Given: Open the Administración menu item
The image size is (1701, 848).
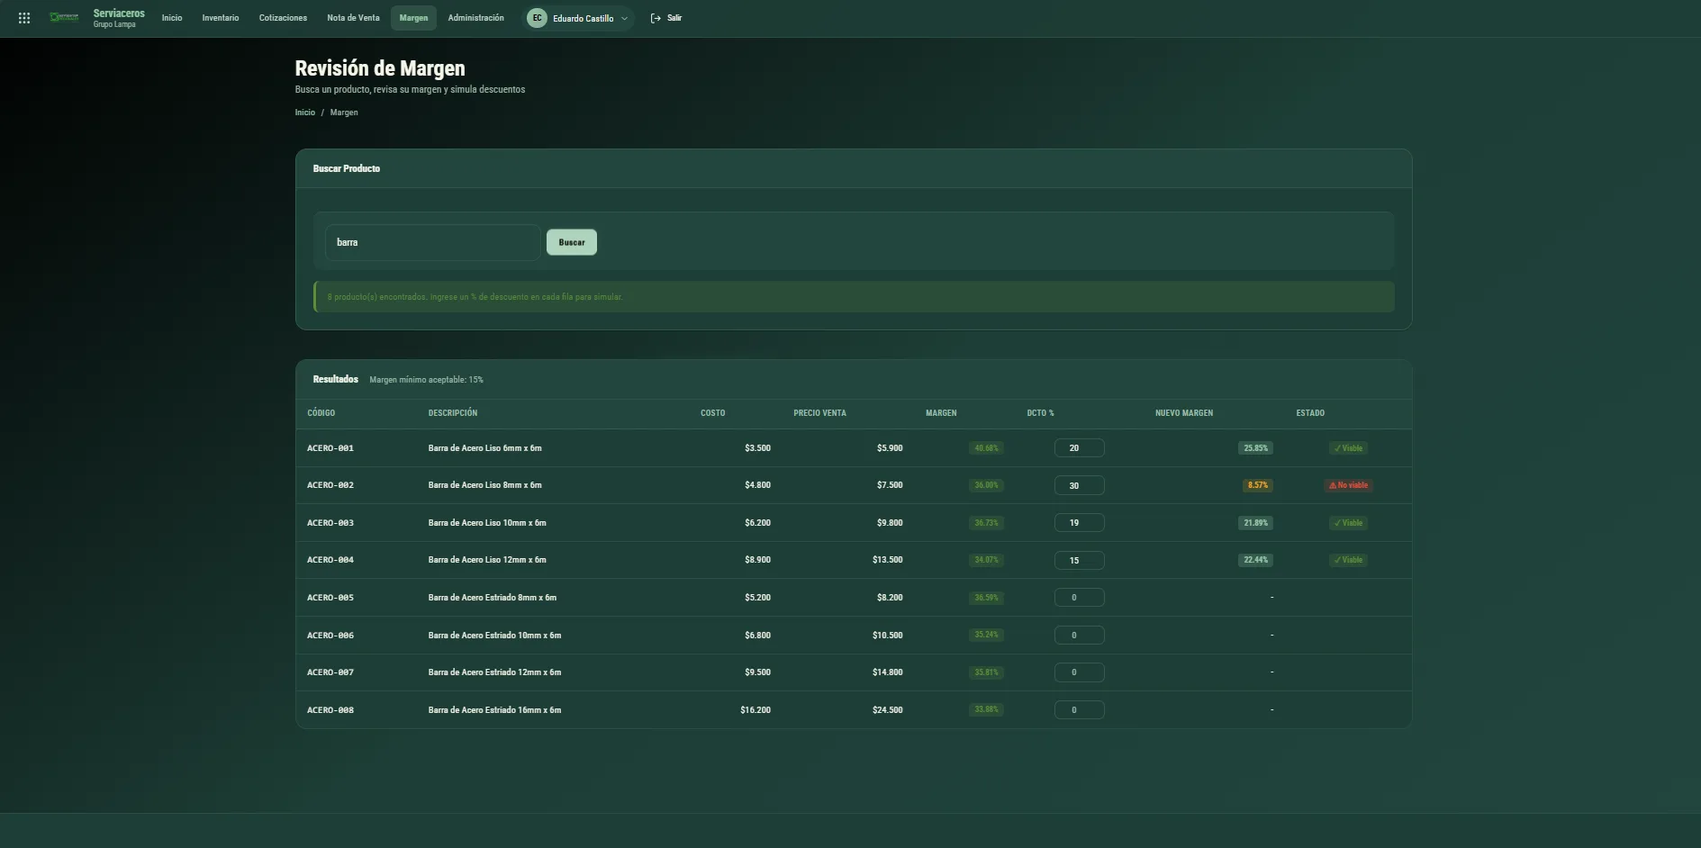Looking at the screenshot, I should (x=475, y=18).
